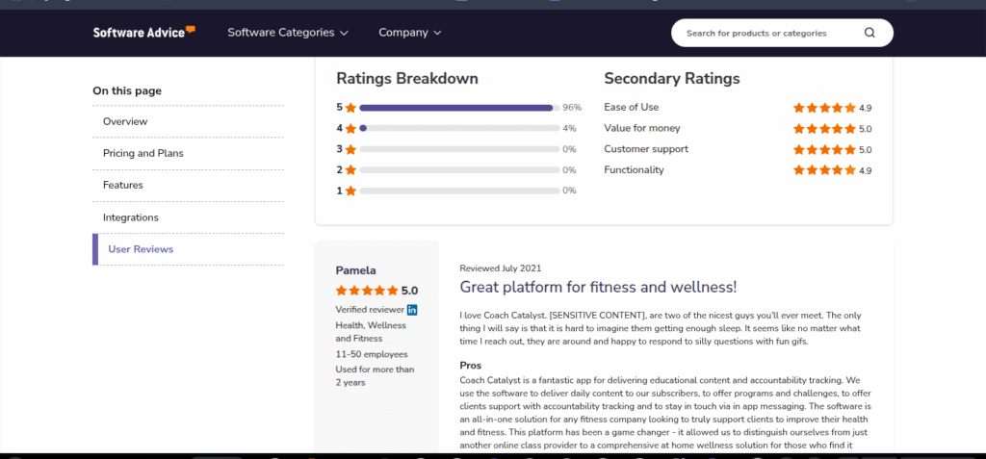
Task: Click the 5-star 96% rating bar
Action: (x=458, y=108)
